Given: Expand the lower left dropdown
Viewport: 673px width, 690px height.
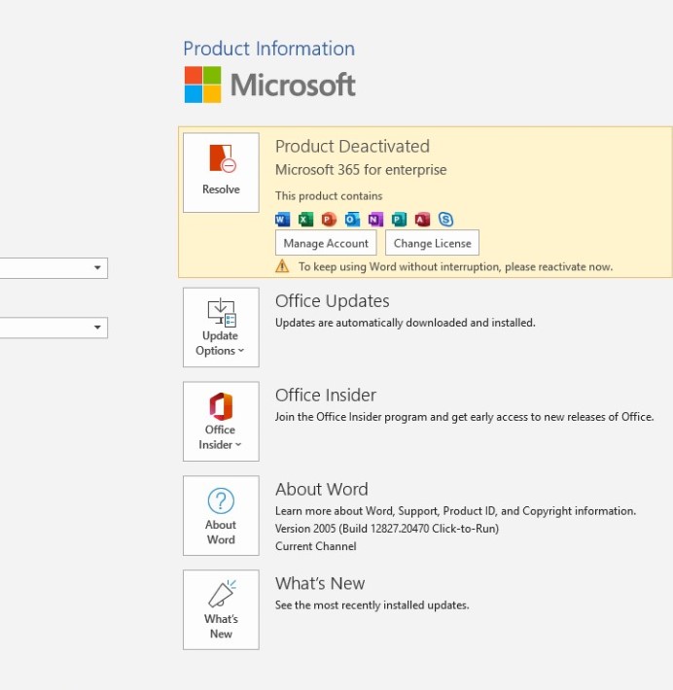Looking at the screenshot, I should (x=97, y=328).
